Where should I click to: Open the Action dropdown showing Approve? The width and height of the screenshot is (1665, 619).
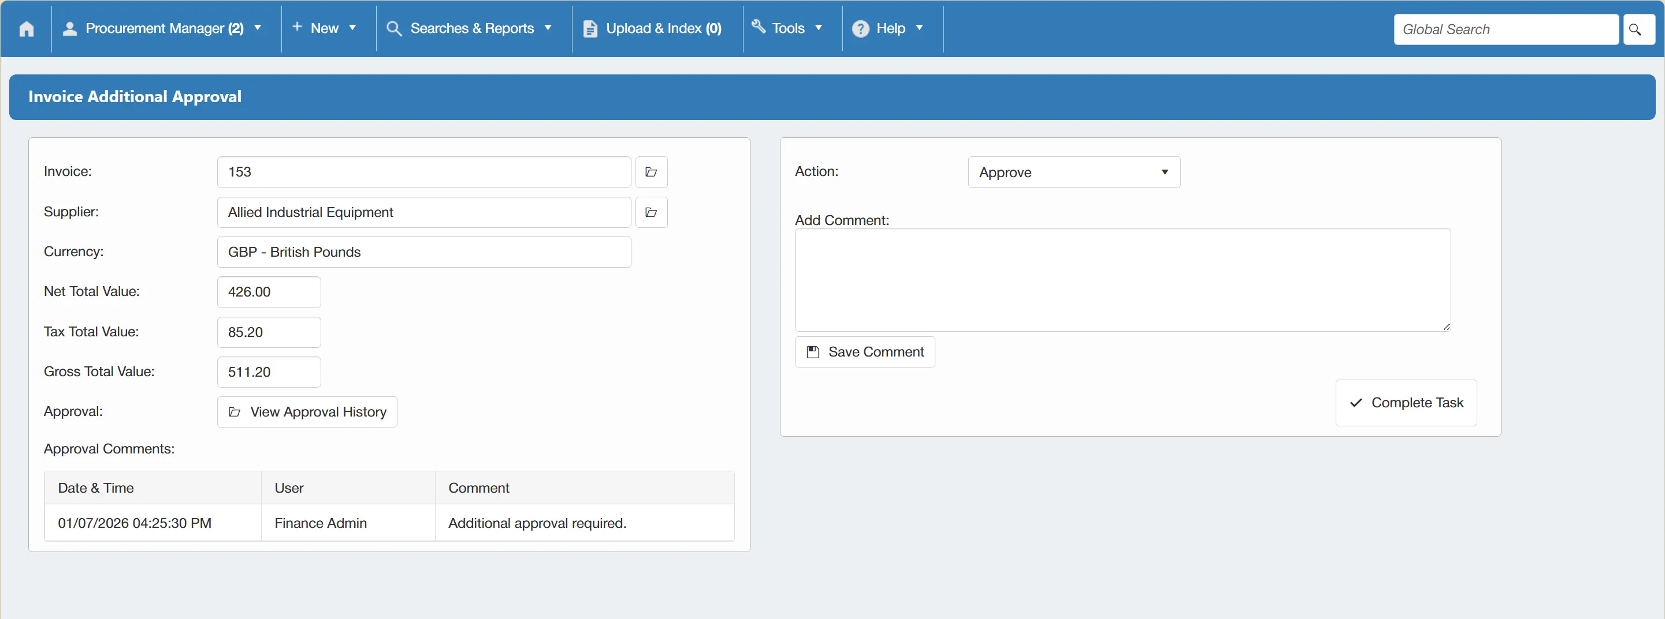point(1073,172)
